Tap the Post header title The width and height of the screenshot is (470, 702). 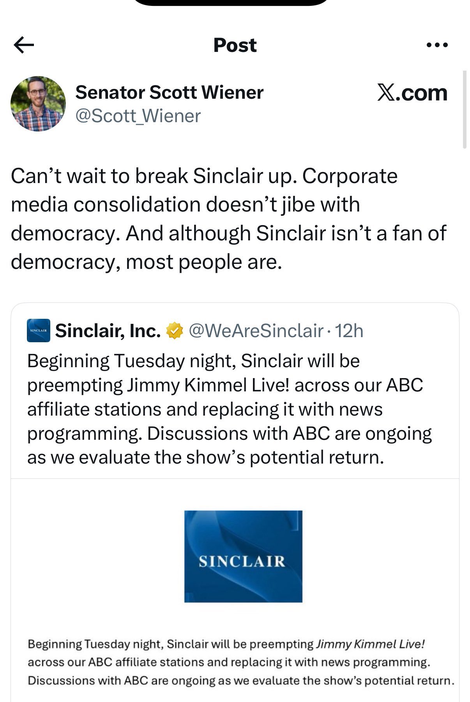[235, 45]
